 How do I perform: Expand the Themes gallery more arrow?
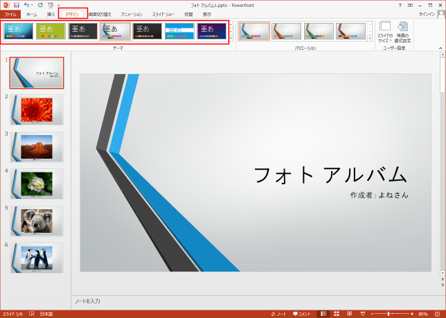pos(231,38)
